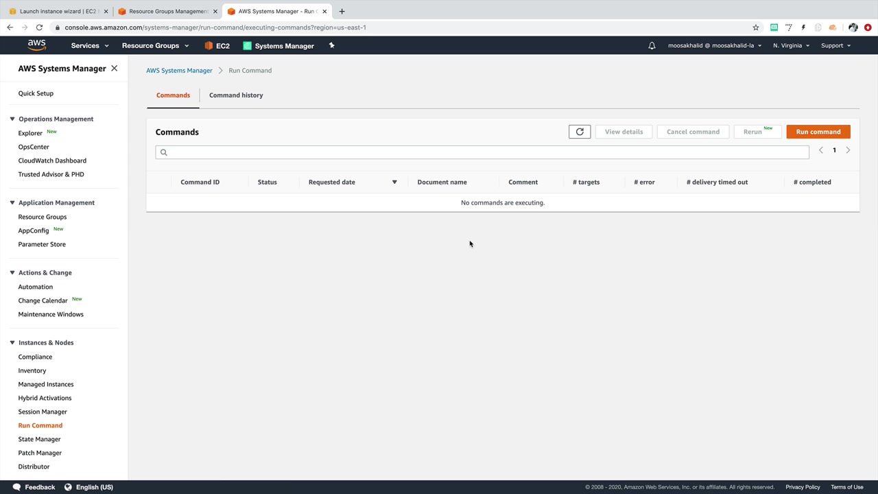878x494 pixels.
Task: Click the Cancel command button
Action: tap(693, 132)
